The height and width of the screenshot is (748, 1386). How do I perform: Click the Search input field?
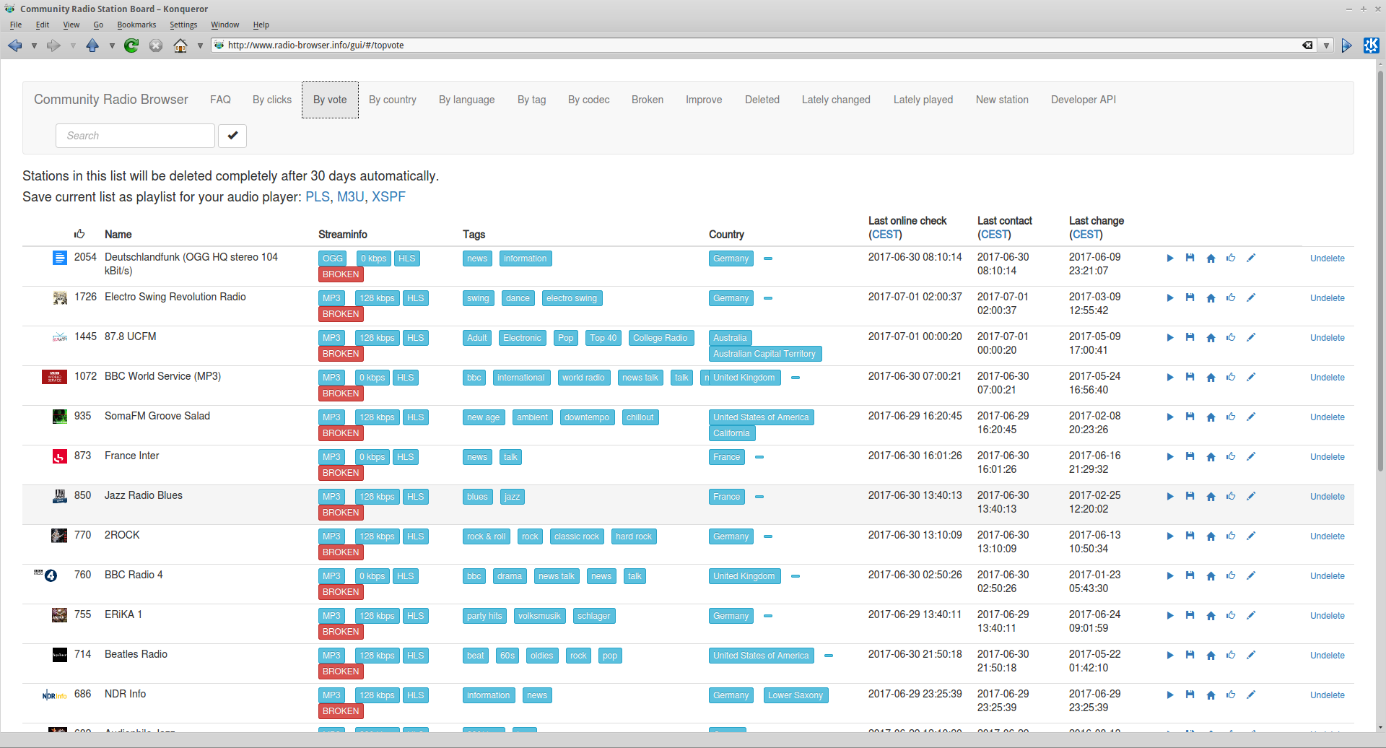[x=135, y=136]
